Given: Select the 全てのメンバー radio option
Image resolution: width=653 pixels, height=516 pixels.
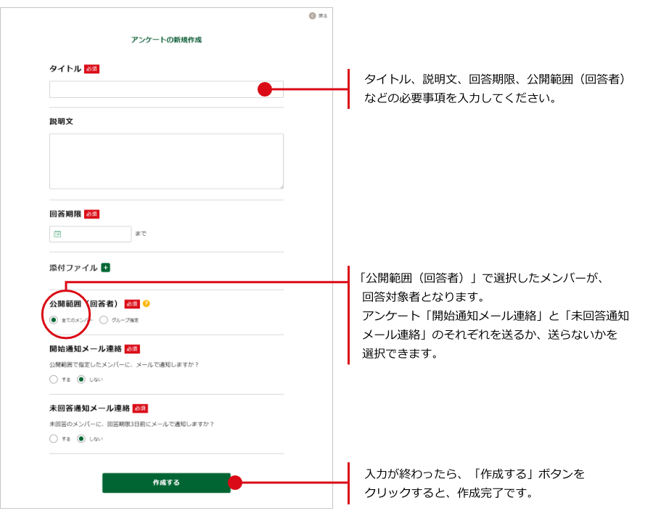Looking at the screenshot, I should coord(54,319).
